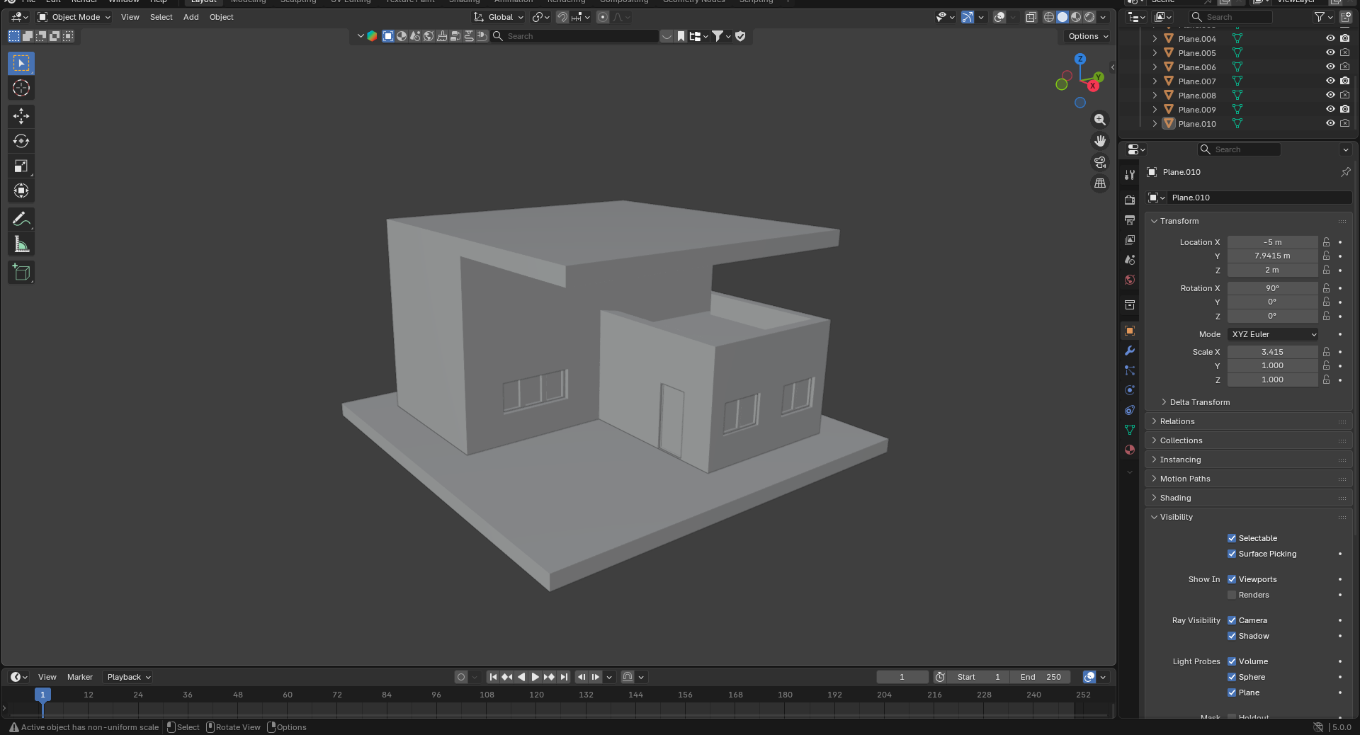Viewport: 1360px width, 735px height.
Task: Select the Add Cube tool
Action: (21, 273)
